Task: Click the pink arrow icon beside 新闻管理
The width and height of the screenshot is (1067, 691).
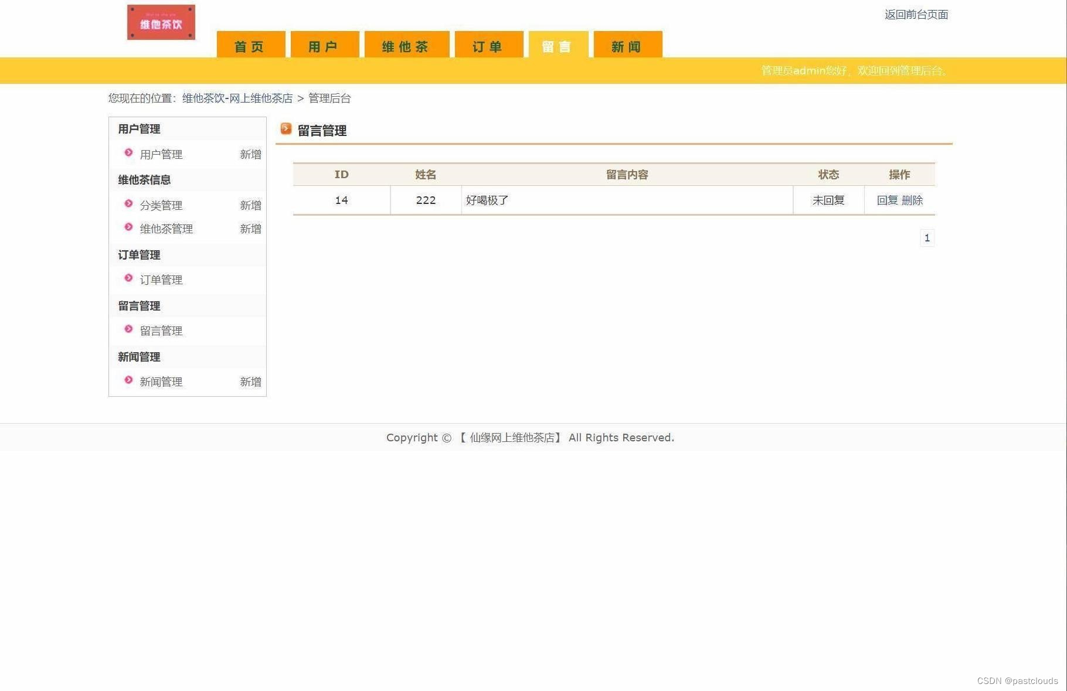Action: [128, 380]
